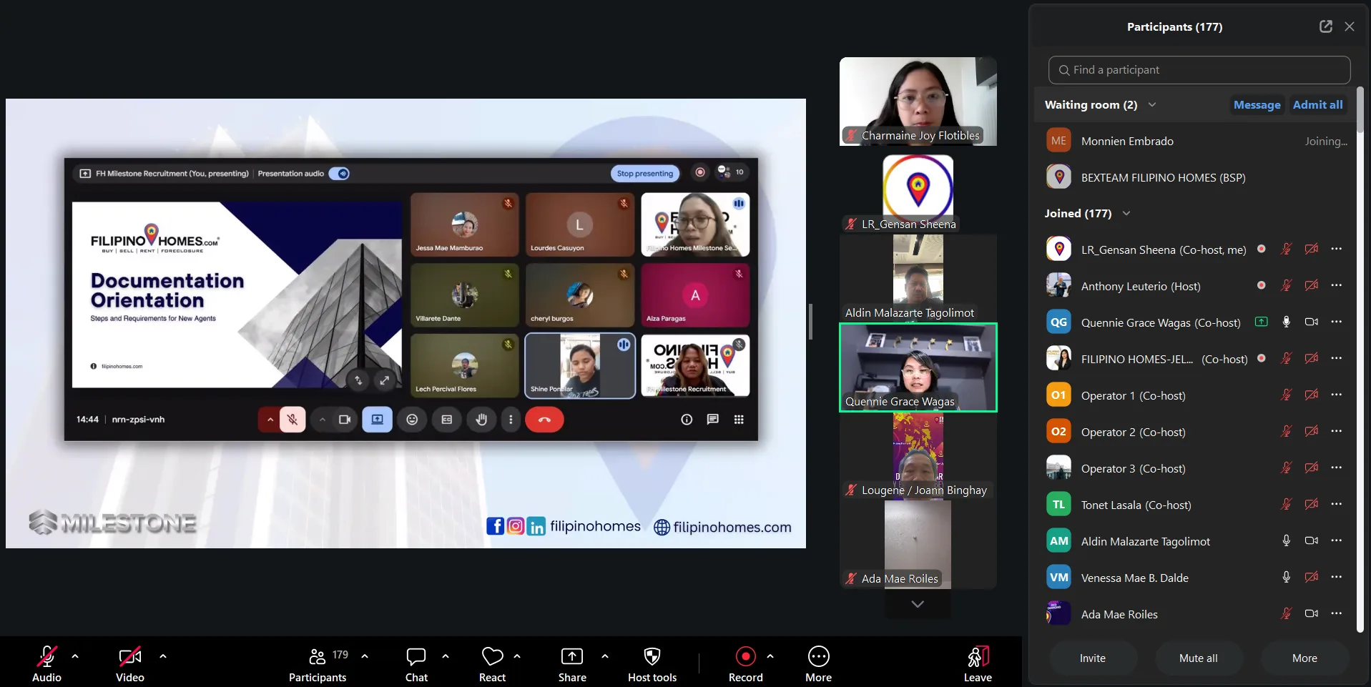Image resolution: width=1371 pixels, height=687 pixels.
Task: Toggle Aldin Malazarte Tagolimot video camera
Action: (x=1312, y=540)
